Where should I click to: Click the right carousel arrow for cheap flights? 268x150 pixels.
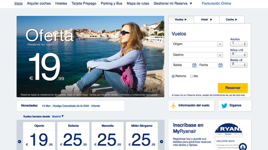(x=162, y=141)
